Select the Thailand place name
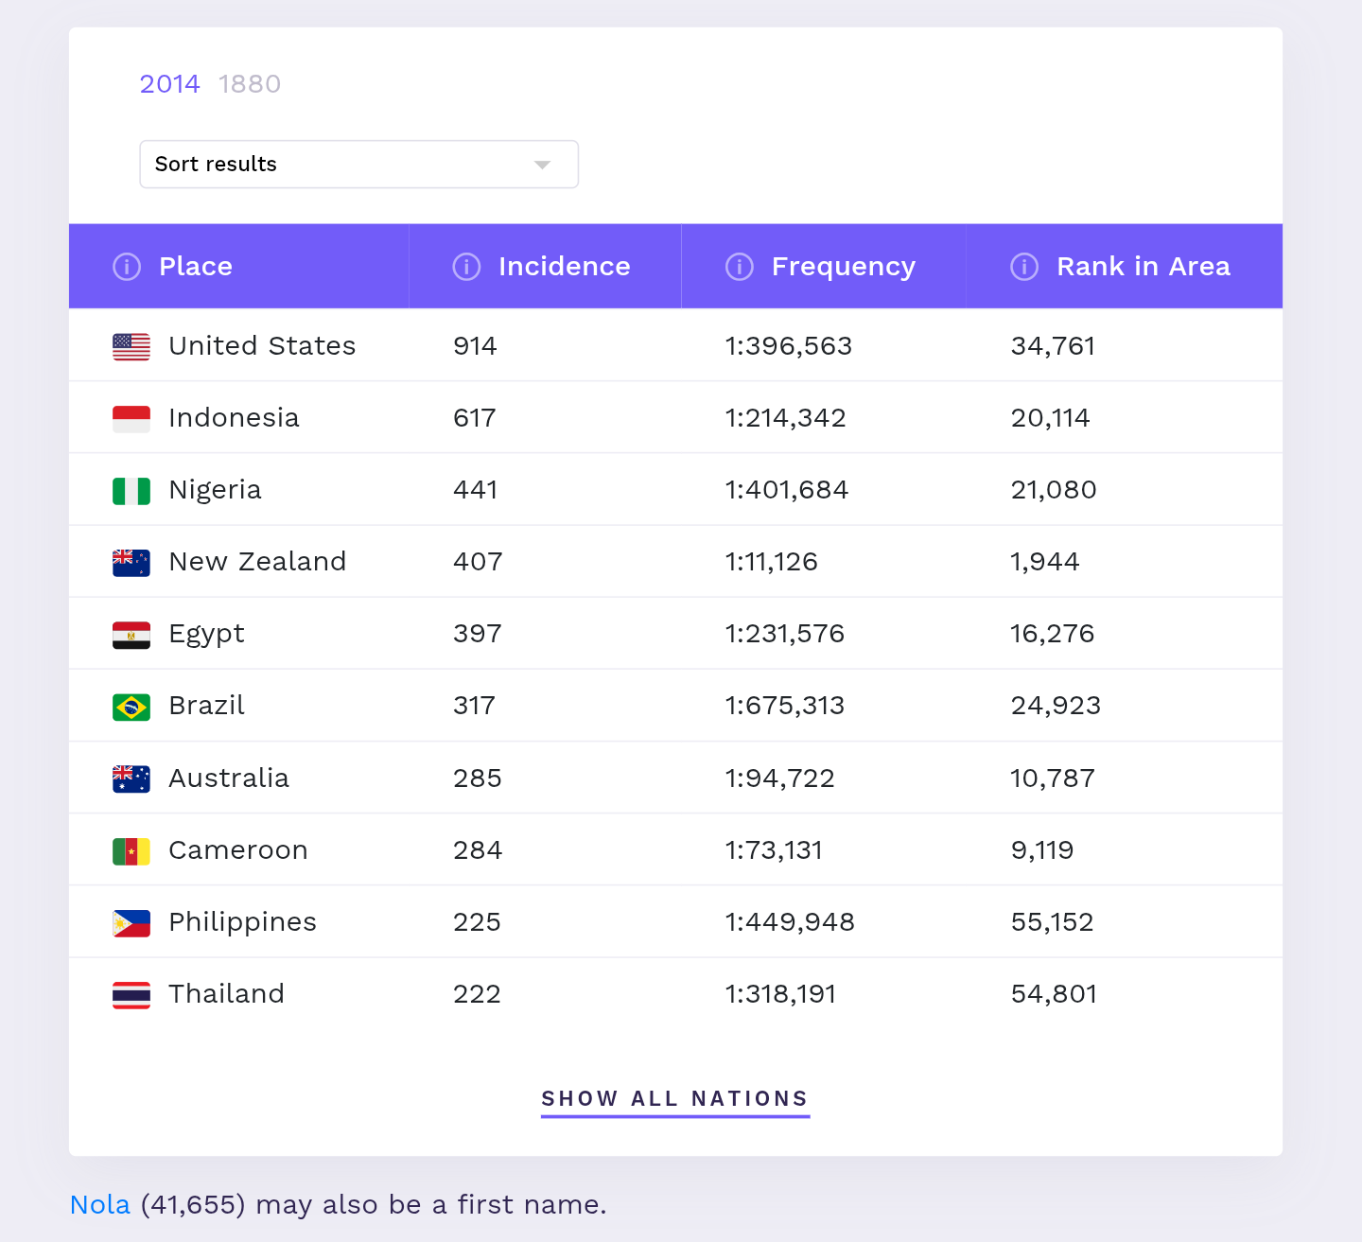The width and height of the screenshot is (1362, 1242). (x=226, y=994)
